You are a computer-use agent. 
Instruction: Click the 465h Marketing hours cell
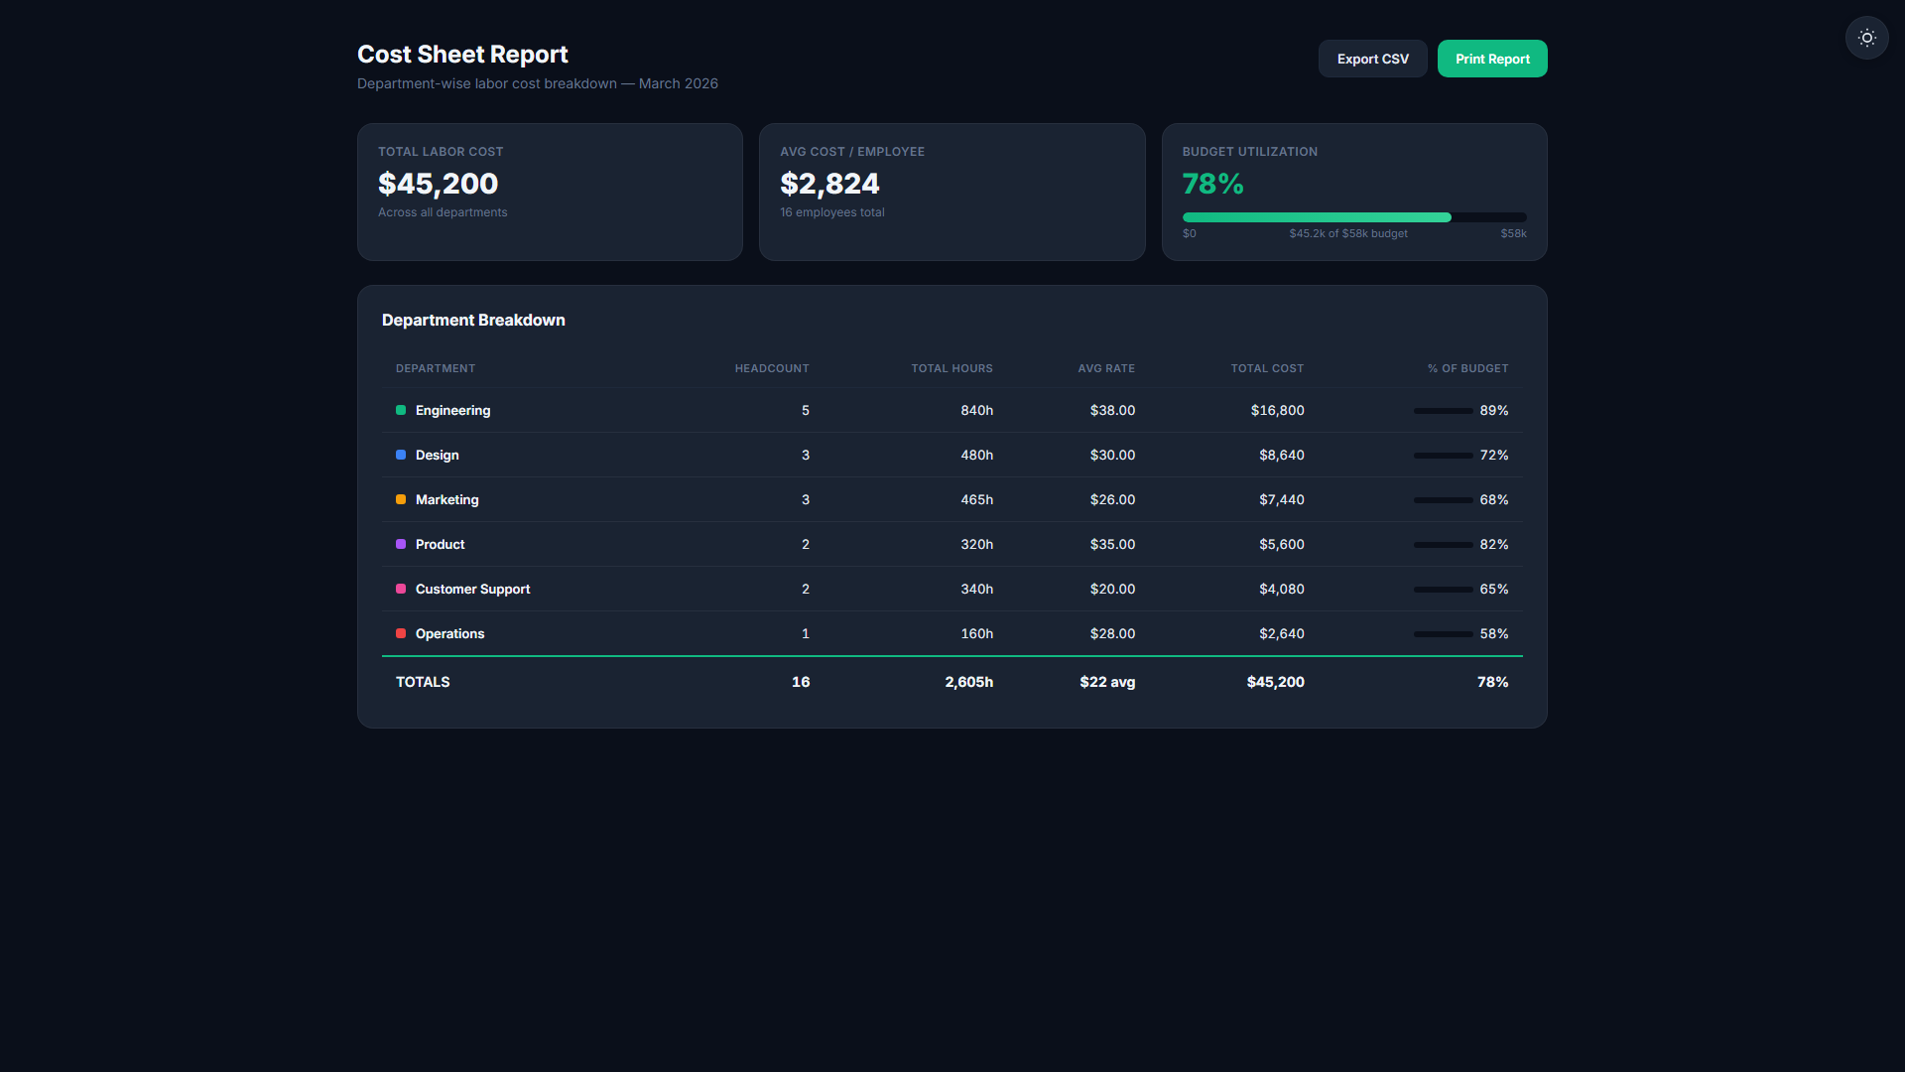tap(976, 499)
